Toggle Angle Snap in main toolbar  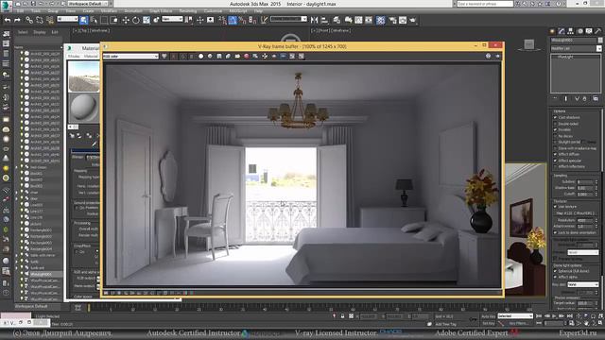233,20
